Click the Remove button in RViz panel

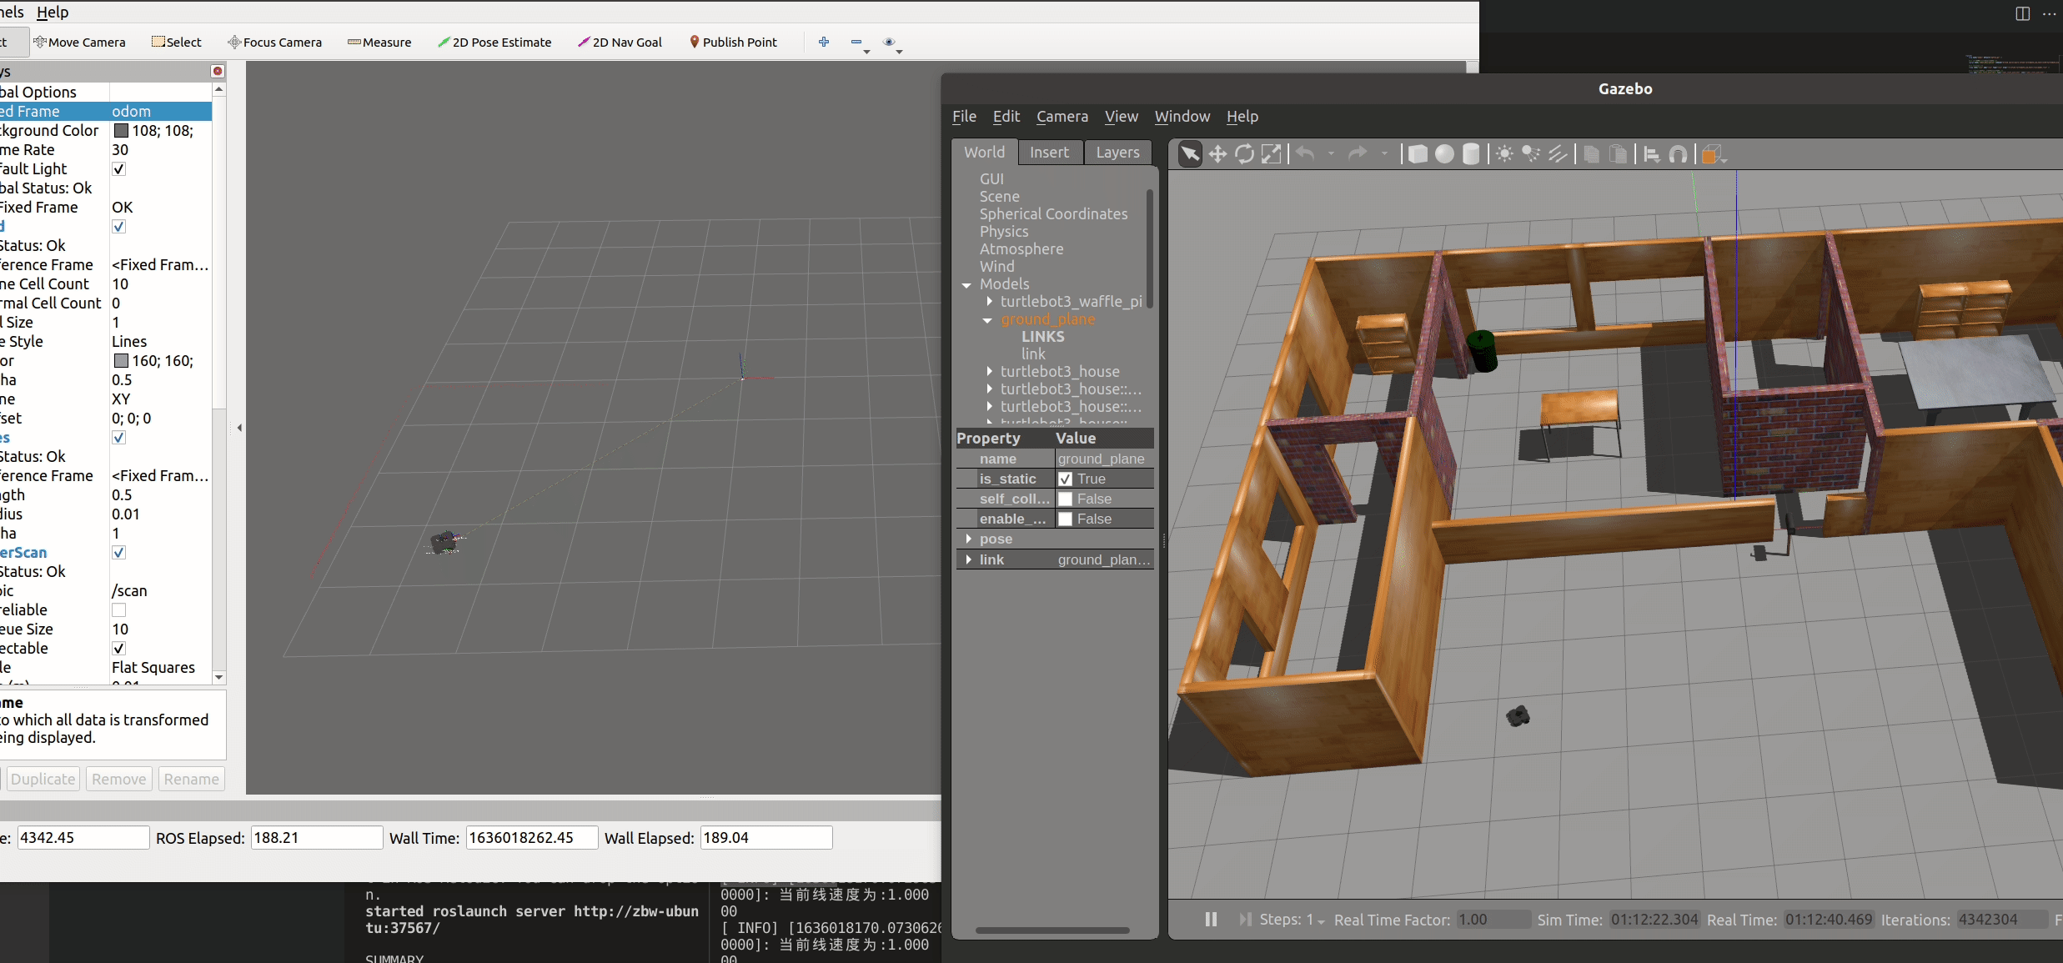pos(118,778)
